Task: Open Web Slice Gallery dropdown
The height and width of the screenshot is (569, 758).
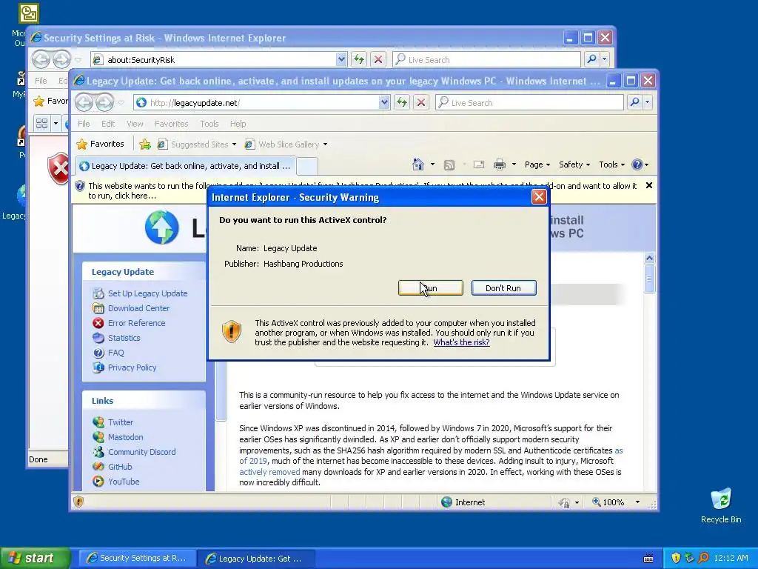Action: pyautogui.click(x=286, y=144)
